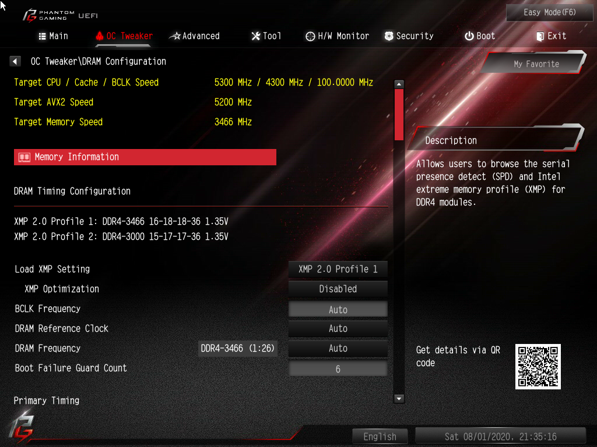The image size is (597, 447).
Task: Open the My Favorite page
Action: tap(535, 63)
